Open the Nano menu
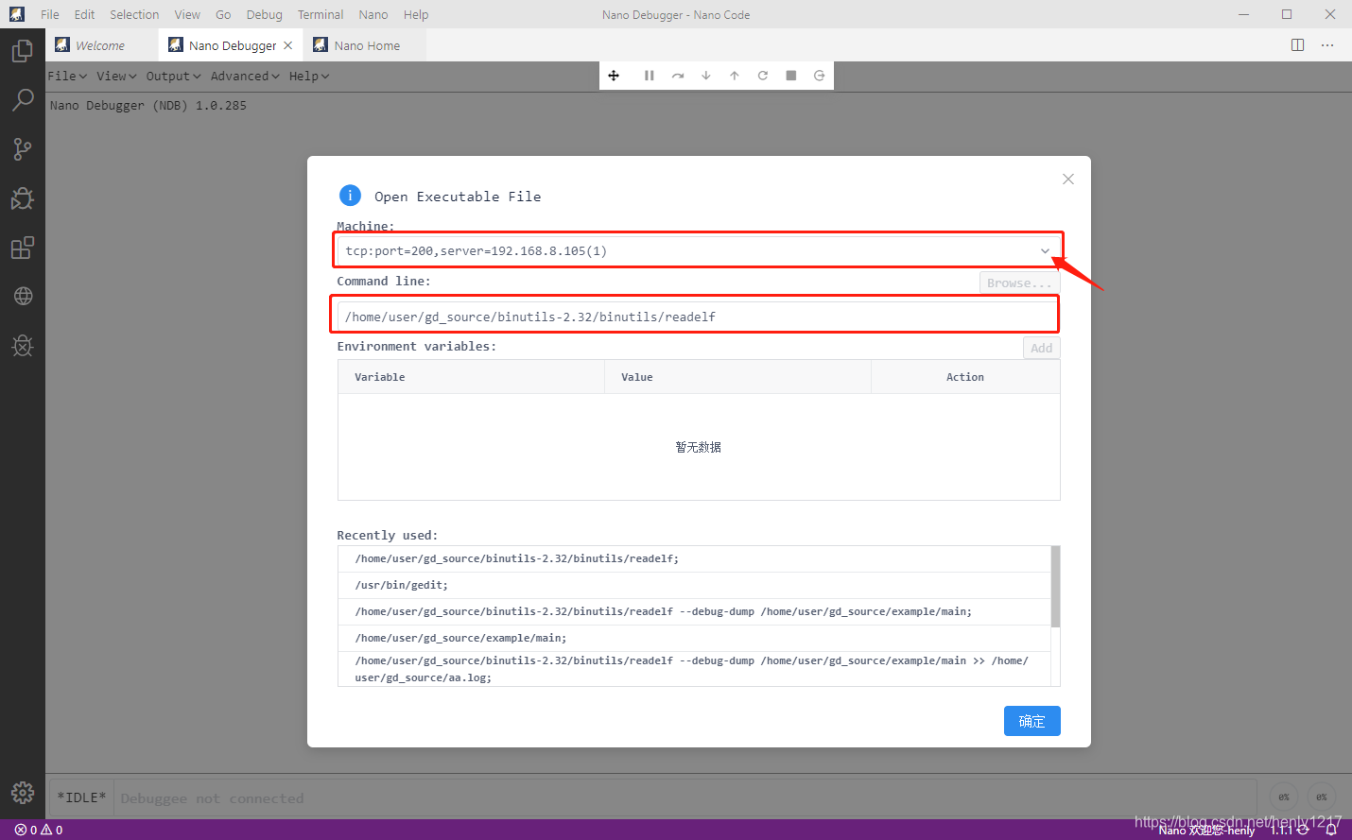Viewport: 1352px width, 840px height. [373, 14]
